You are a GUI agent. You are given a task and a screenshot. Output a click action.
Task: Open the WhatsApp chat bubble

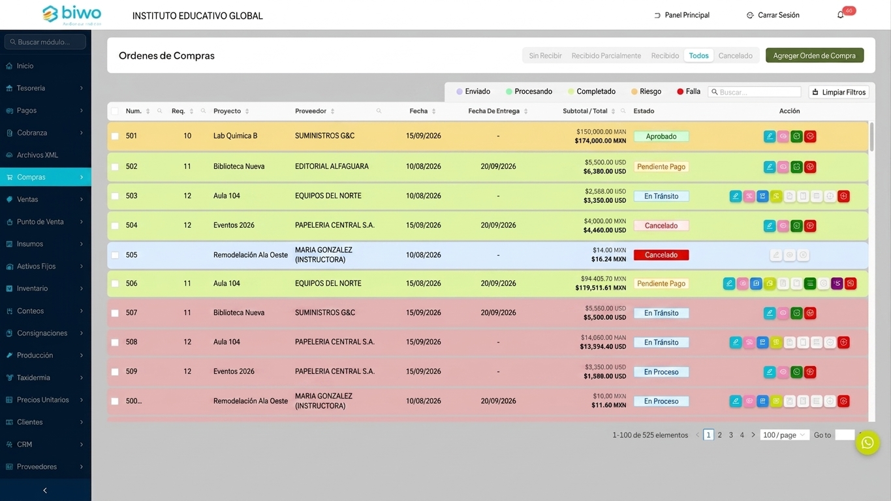pos(868,443)
